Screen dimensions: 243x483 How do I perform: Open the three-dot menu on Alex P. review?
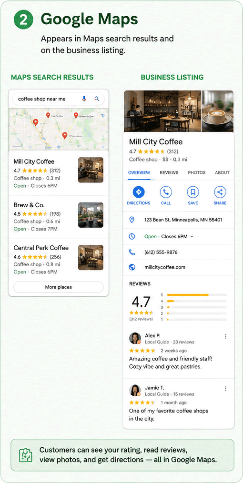pos(226,336)
